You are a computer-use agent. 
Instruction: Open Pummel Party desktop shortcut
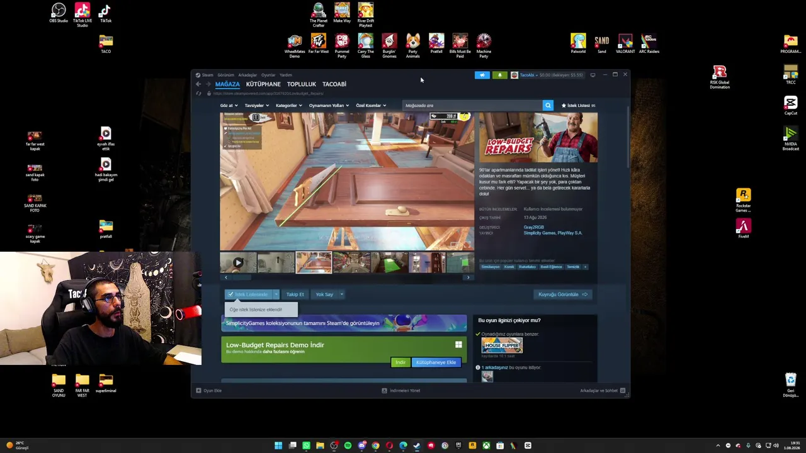pyautogui.click(x=342, y=47)
